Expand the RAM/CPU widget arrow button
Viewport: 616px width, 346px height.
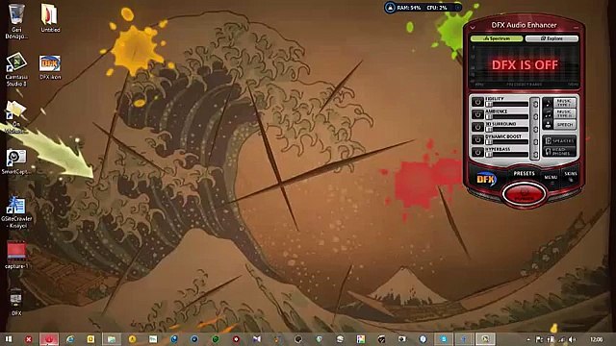pos(458,8)
